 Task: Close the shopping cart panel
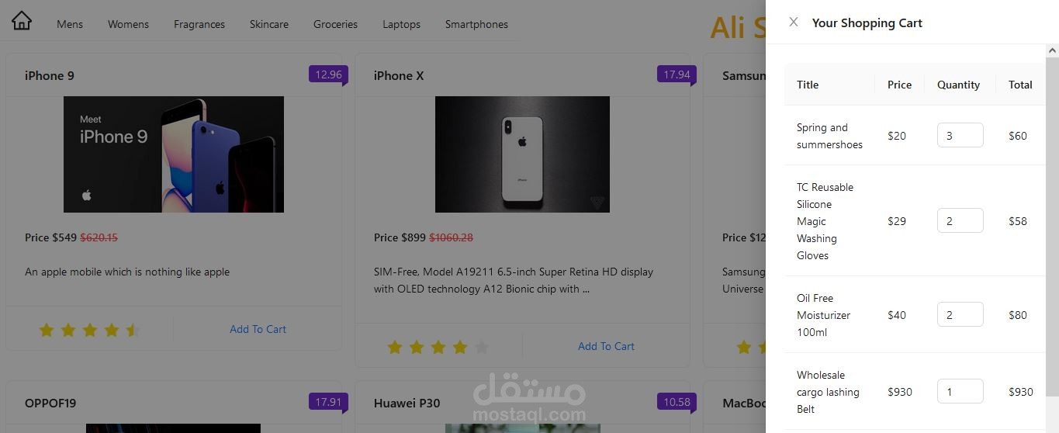(793, 23)
